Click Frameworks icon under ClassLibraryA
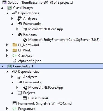Image resolution: width=103 pixels, height=111 pixels. 20,24
